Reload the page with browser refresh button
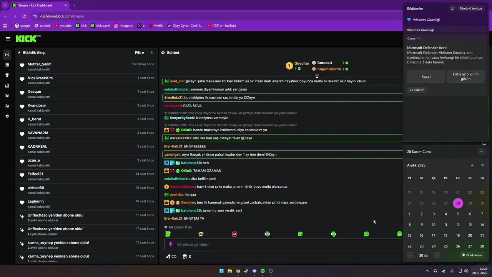Viewport: 492px width, 277px height. click(24, 16)
